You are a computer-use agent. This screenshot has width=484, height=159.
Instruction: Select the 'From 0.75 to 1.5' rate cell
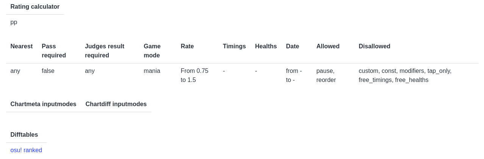tap(195, 76)
